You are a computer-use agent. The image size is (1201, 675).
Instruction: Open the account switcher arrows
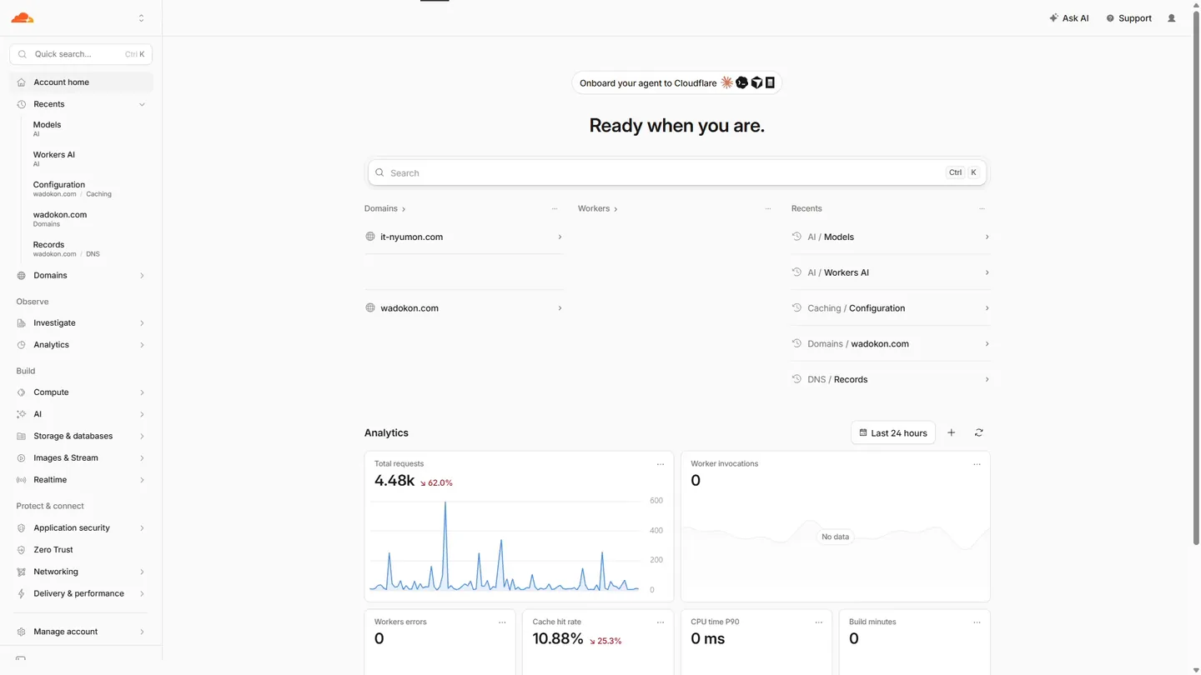tap(141, 17)
